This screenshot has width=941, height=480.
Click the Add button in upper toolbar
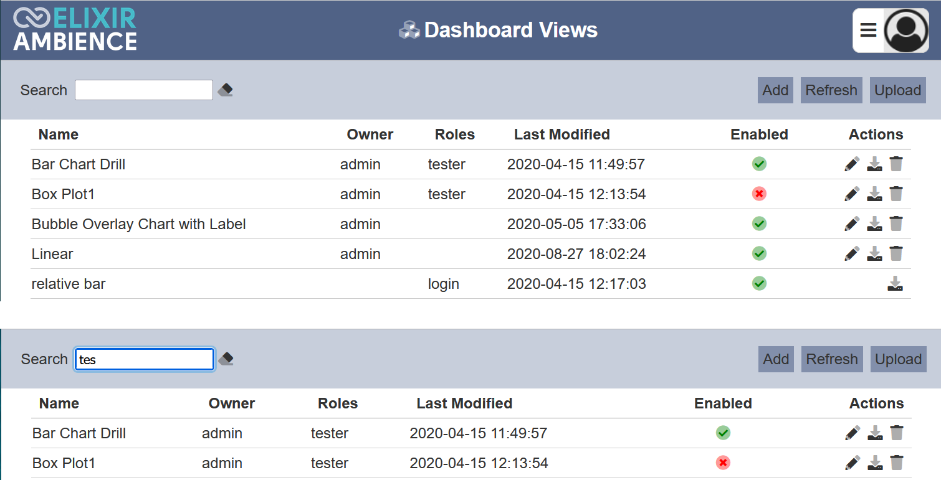point(775,90)
